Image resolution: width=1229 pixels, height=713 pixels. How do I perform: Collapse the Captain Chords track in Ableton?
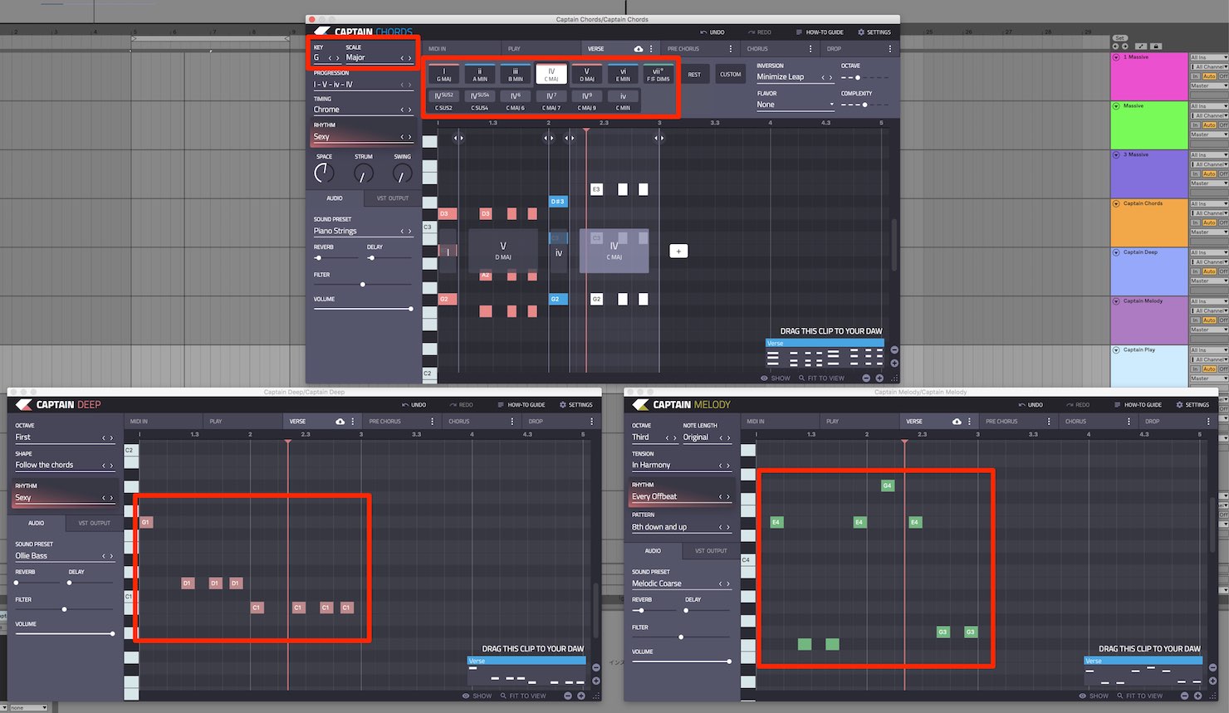click(x=1117, y=203)
